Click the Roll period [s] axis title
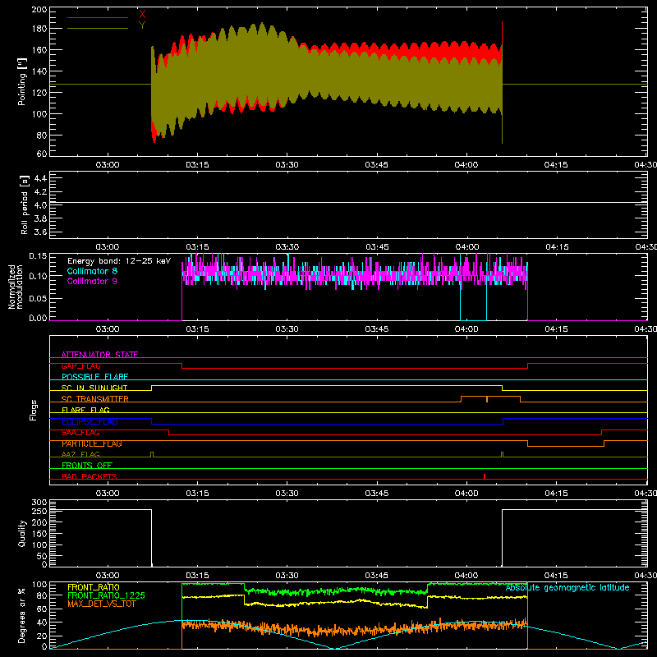The width and height of the screenshot is (657, 657). pyautogui.click(x=24, y=204)
